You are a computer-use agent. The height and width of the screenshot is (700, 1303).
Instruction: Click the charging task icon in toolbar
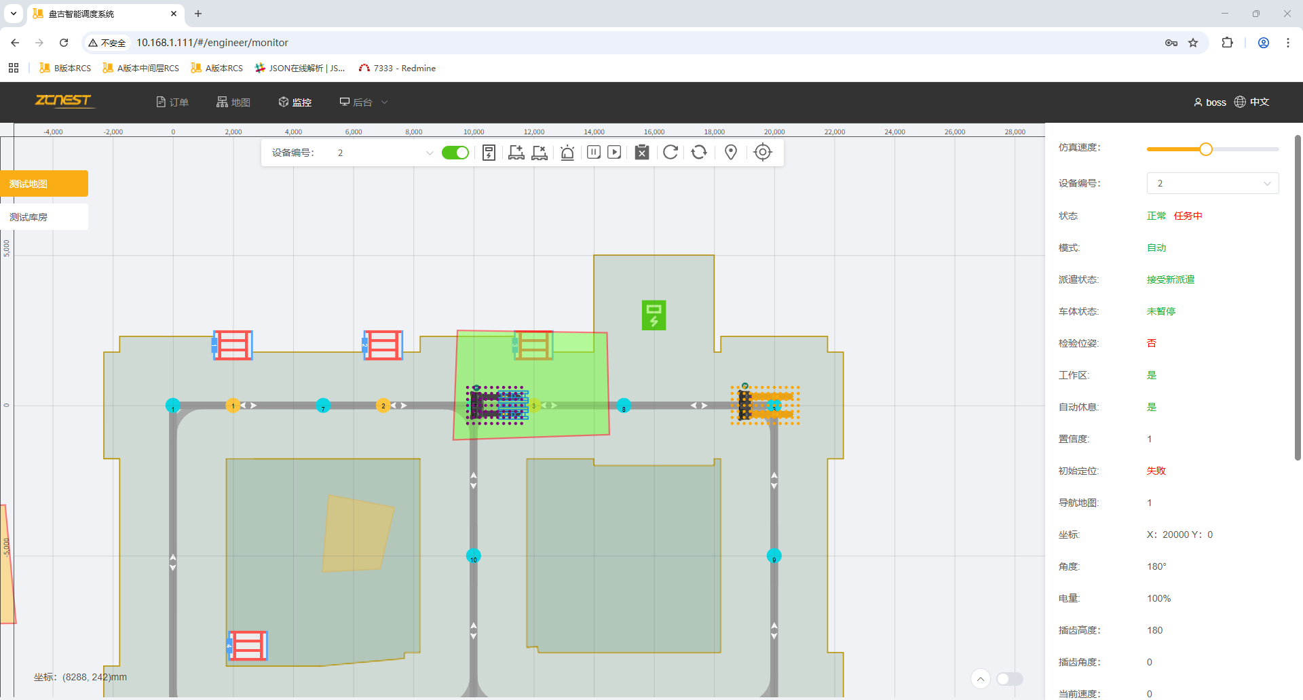(x=489, y=153)
